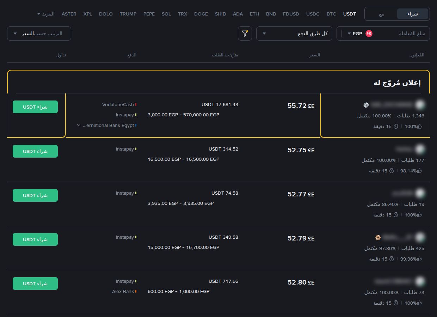Click the advertiser avatar in the 52.75 row
The image size is (437, 317).
[420, 149]
